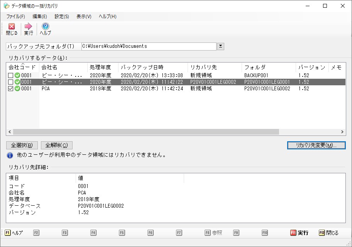Click the red 閉じる toolbar icon
This screenshot has height=247, width=352.
[x=12, y=26]
